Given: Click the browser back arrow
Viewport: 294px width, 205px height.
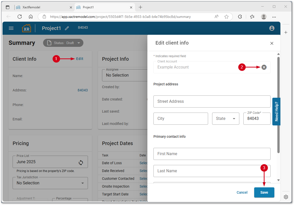Looking at the screenshot, I should point(9,17).
